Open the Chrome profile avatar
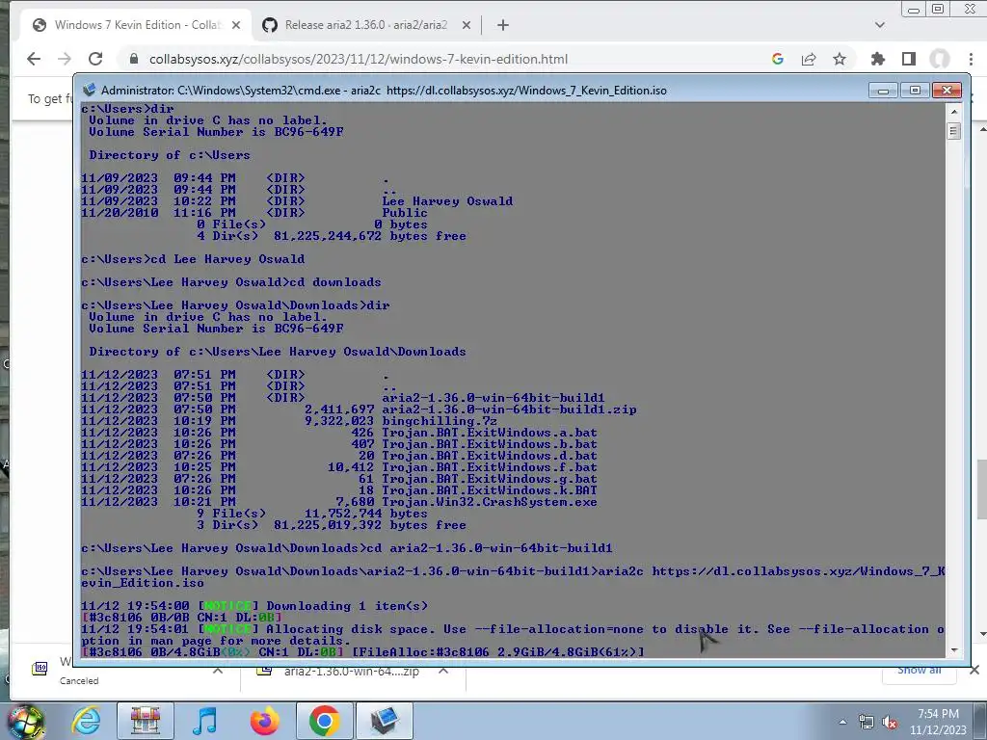 pyautogui.click(x=939, y=59)
